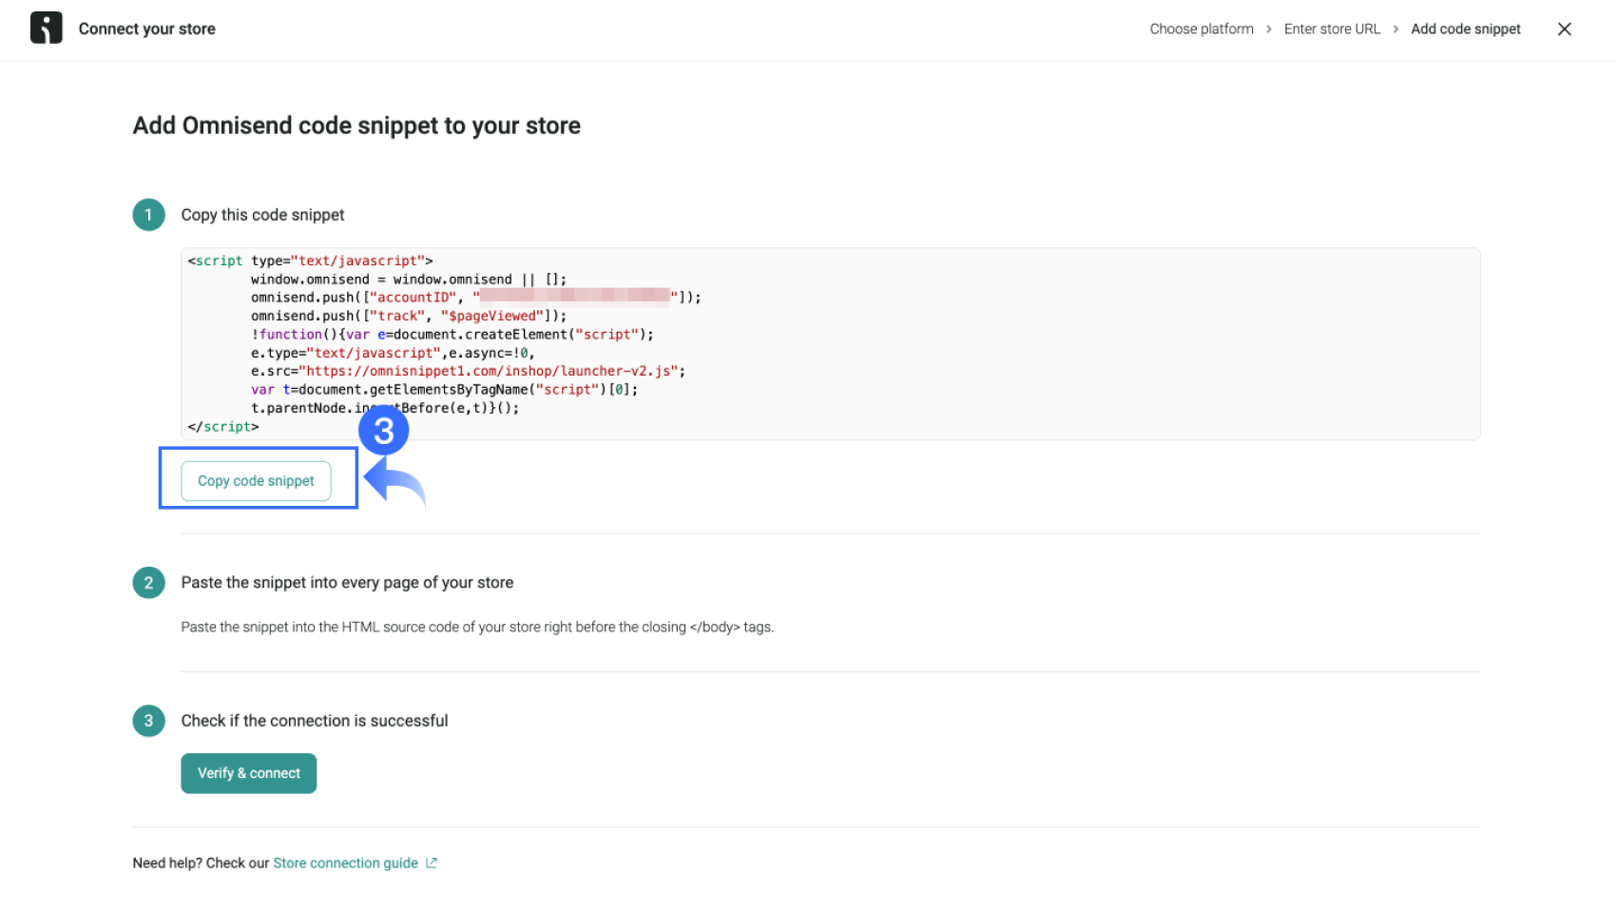Click the step 2 circle badge

tap(148, 583)
